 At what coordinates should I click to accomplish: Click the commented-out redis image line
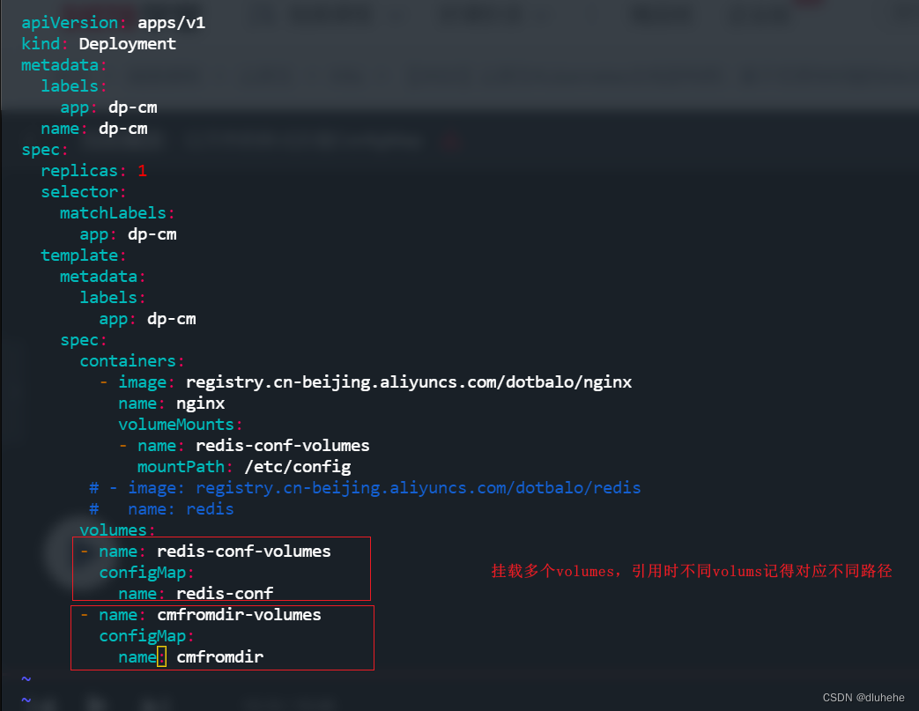click(370, 487)
